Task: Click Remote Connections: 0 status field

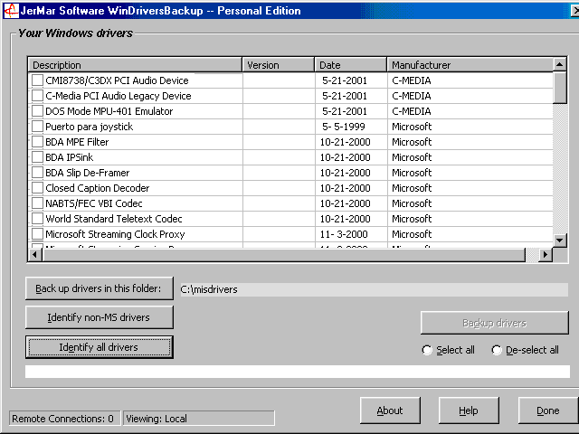Action: click(64, 419)
